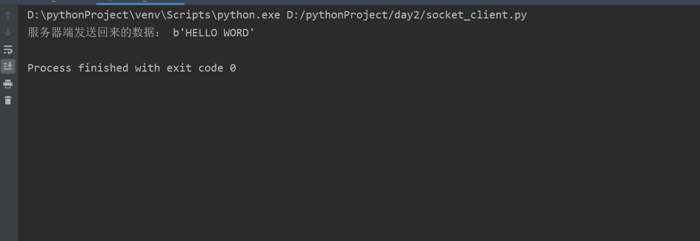The width and height of the screenshot is (700, 241).
Task: Clear all console output with trash icon
Action: 8,100
